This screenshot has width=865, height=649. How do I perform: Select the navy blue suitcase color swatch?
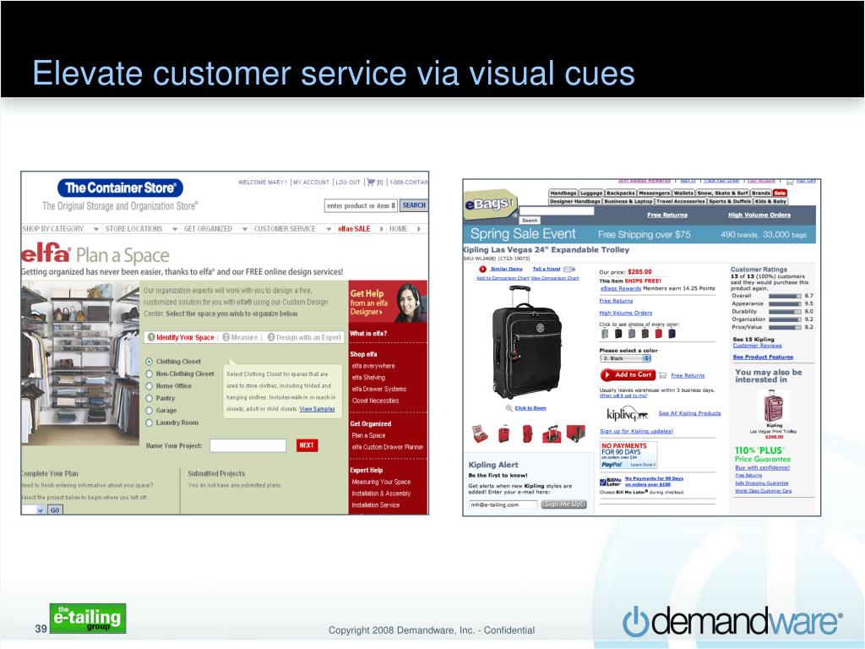[x=672, y=333]
